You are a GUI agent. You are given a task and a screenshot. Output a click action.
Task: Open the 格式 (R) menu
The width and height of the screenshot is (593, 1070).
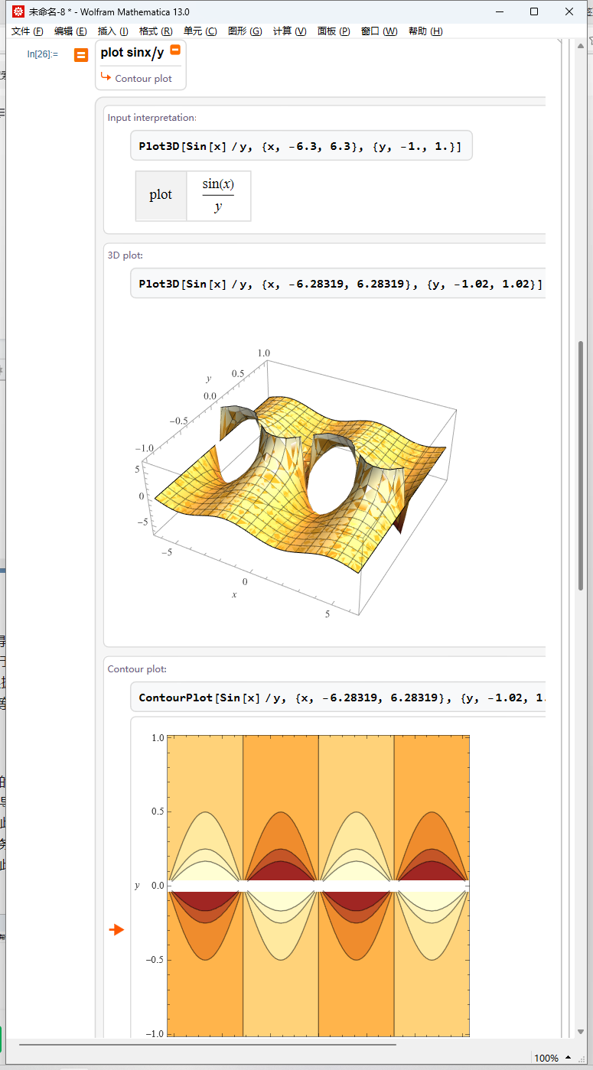coord(156,31)
